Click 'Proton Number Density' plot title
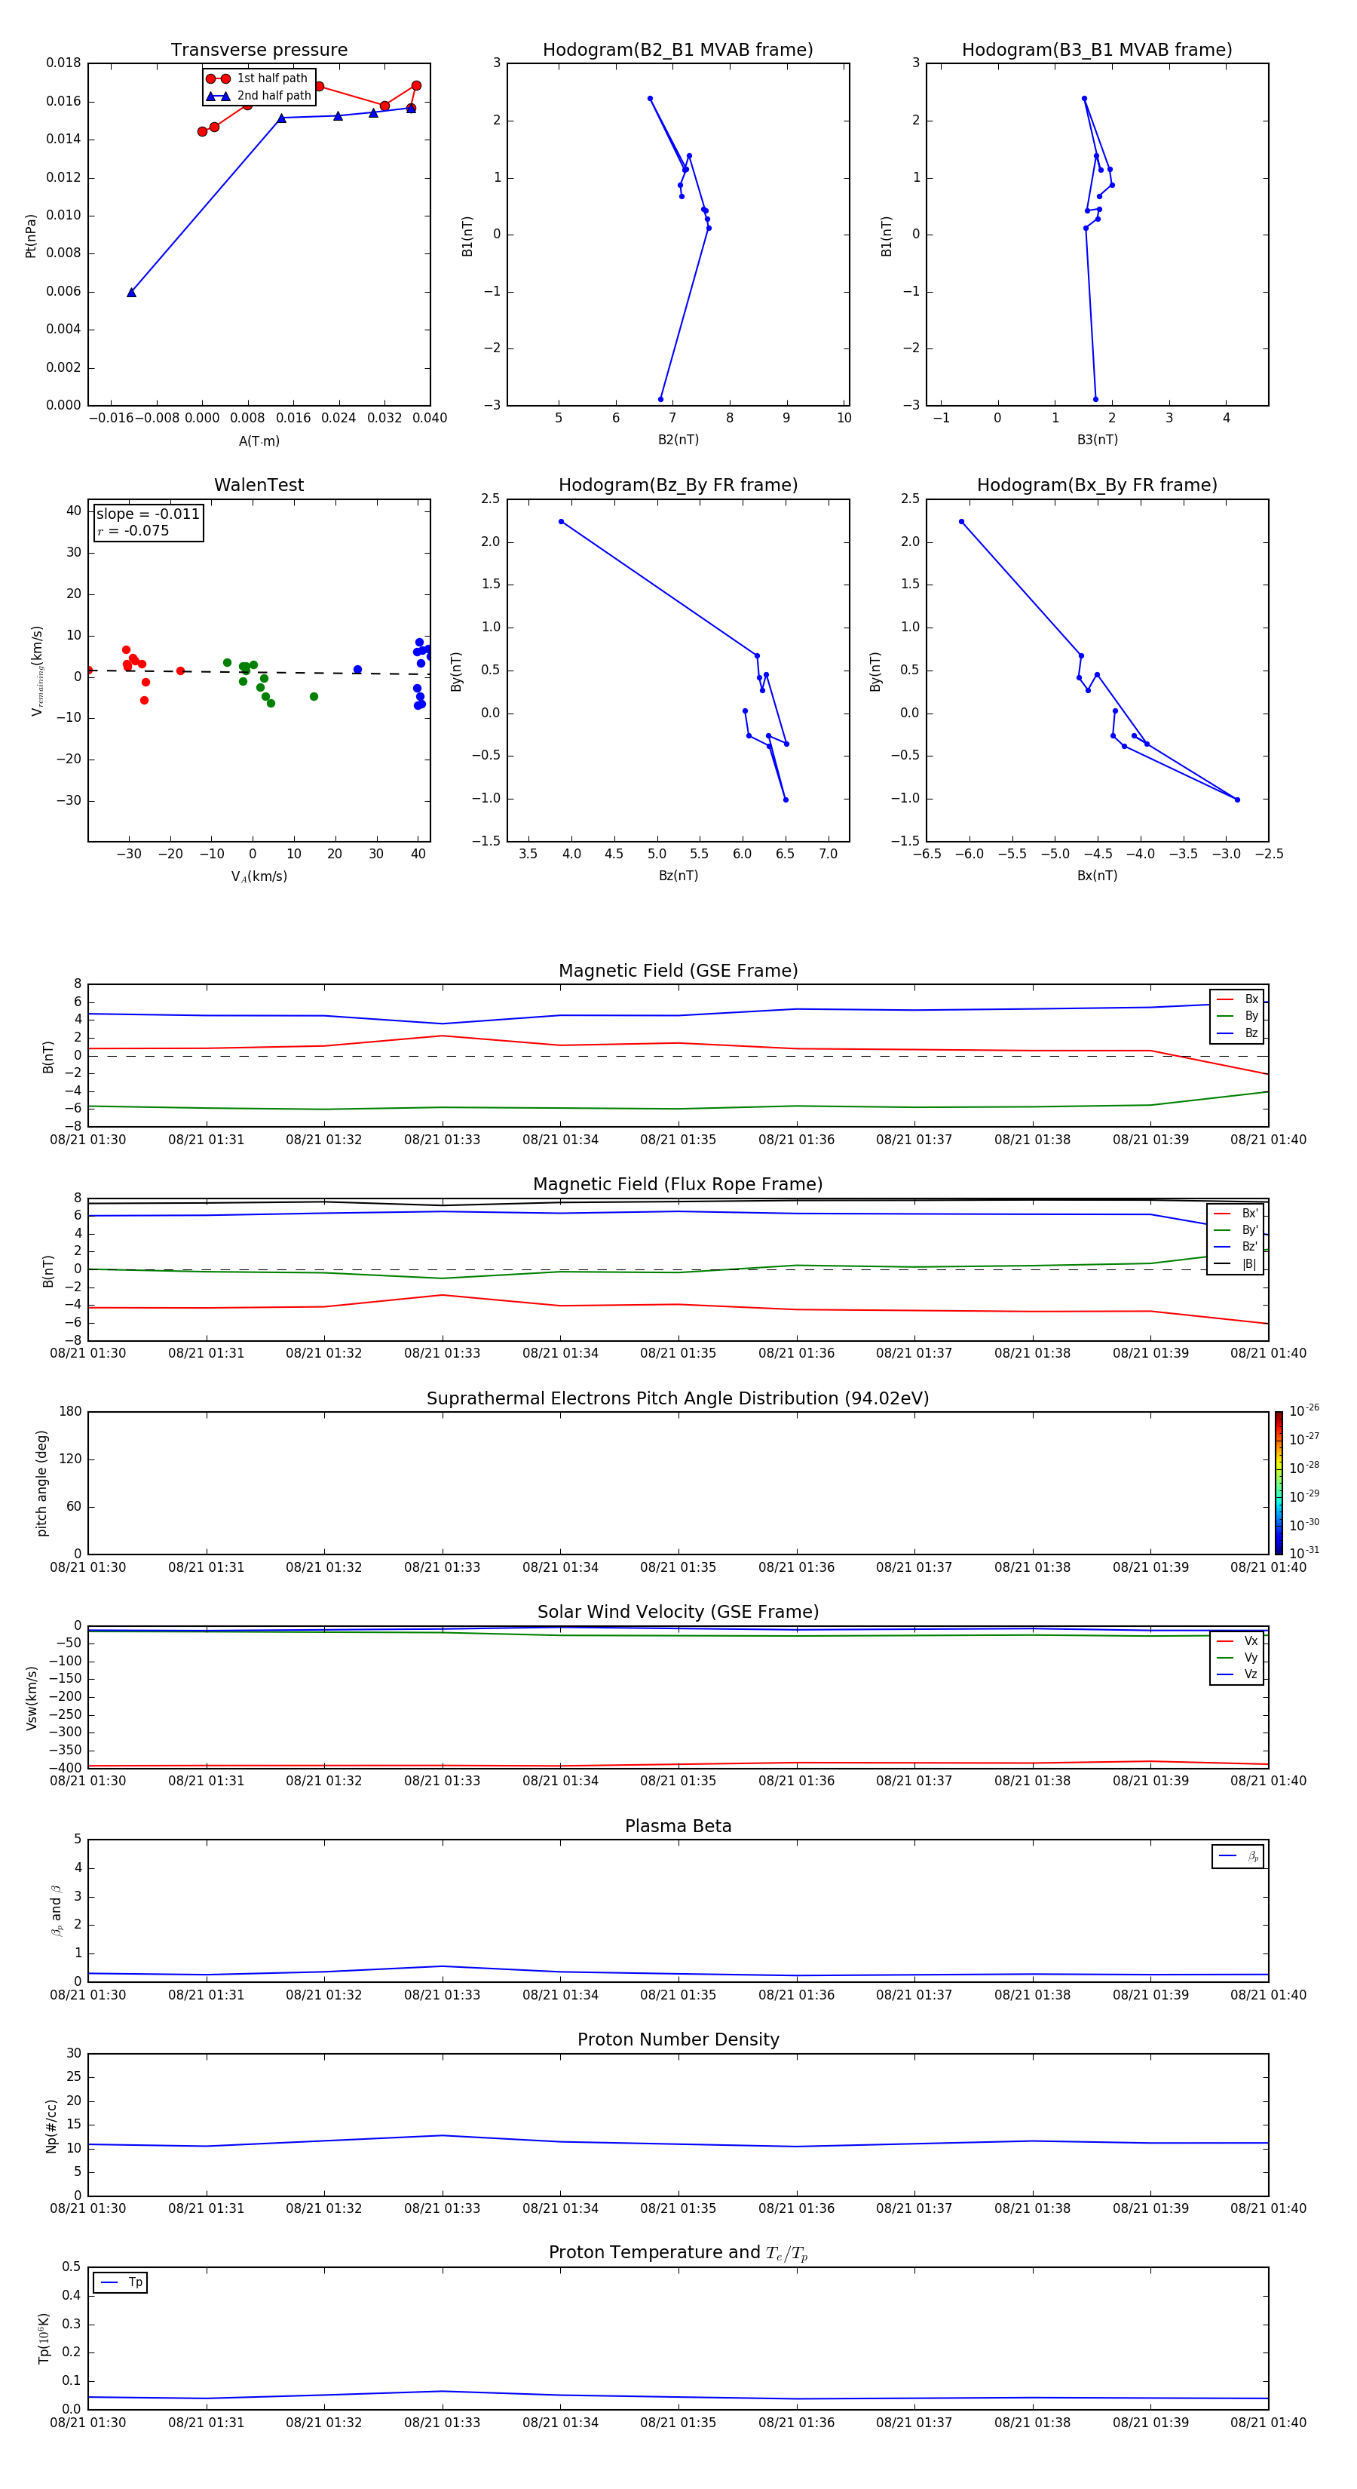This screenshot has width=1357, height=2489. [678, 2039]
